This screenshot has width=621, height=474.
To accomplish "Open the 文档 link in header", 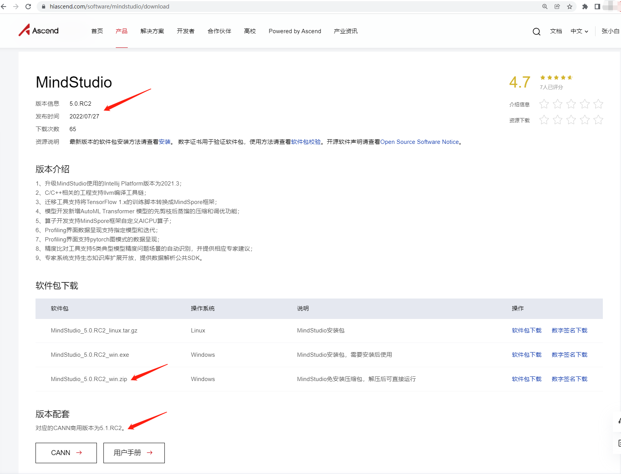I will [556, 31].
